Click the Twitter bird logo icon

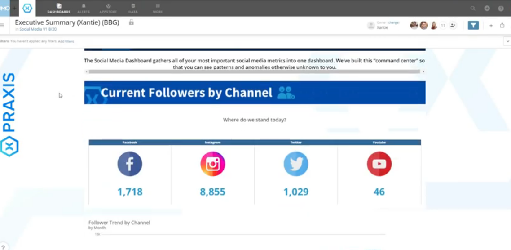296,164
